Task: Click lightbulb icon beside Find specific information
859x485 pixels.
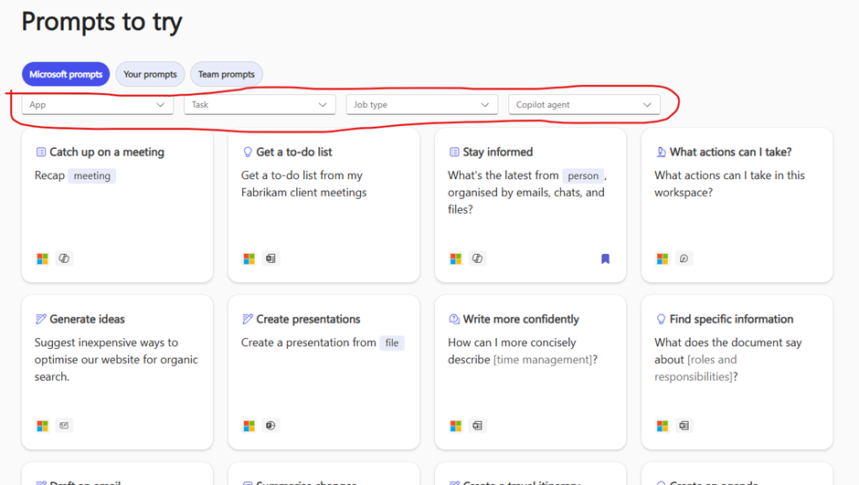Action: (x=662, y=319)
